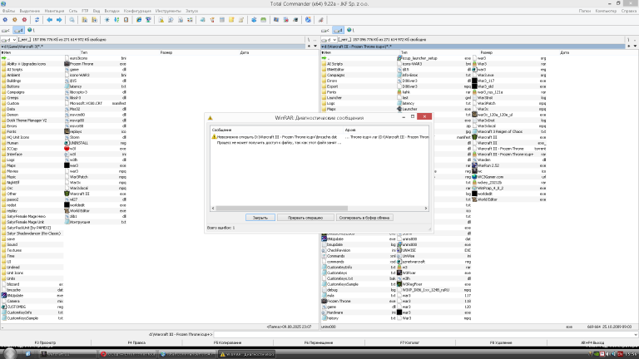Image resolution: width=639 pixels, height=359 pixels.
Task: Open the Файлы menu
Action: click(8, 11)
